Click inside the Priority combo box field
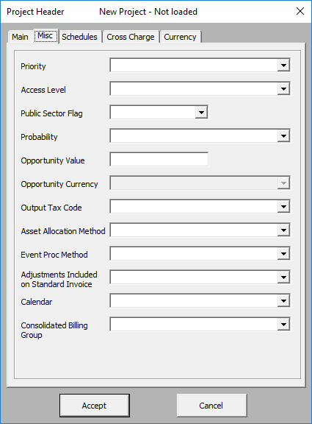312x424 pixels. click(x=194, y=66)
